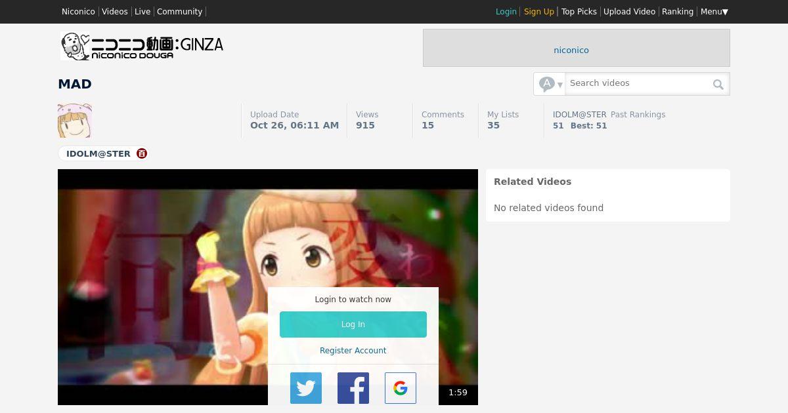Click the Register Account link
788x413 pixels.
click(x=353, y=351)
